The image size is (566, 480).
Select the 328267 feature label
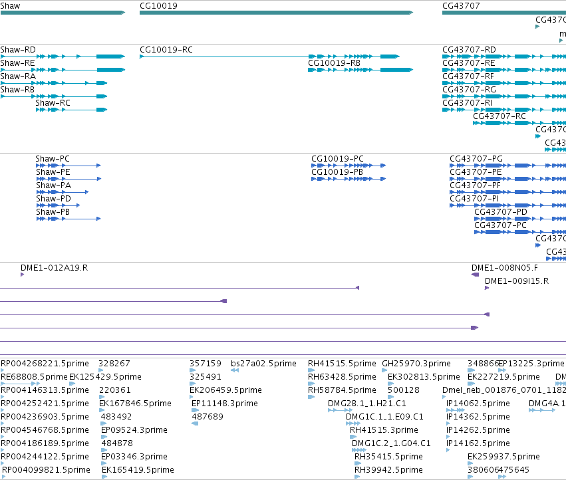click(114, 364)
